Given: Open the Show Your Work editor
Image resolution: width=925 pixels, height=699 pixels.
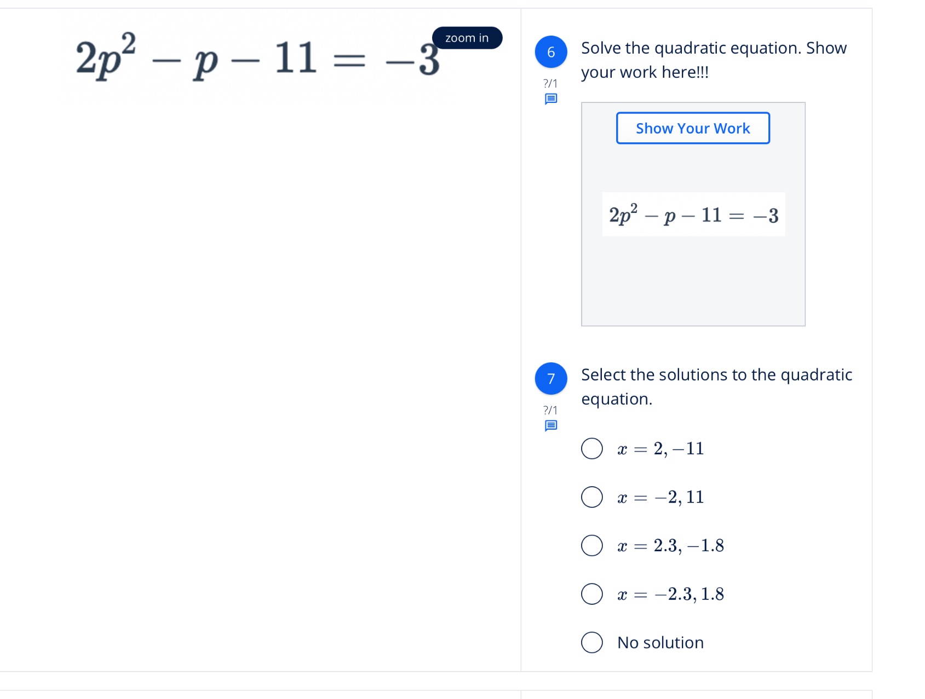Looking at the screenshot, I should pyautogui.click(x=692, y=128).
